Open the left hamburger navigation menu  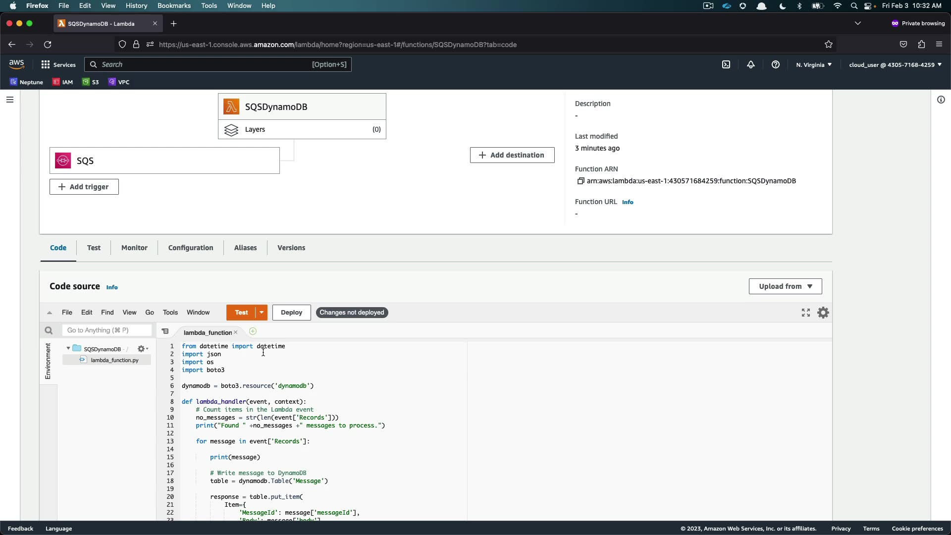9,100
